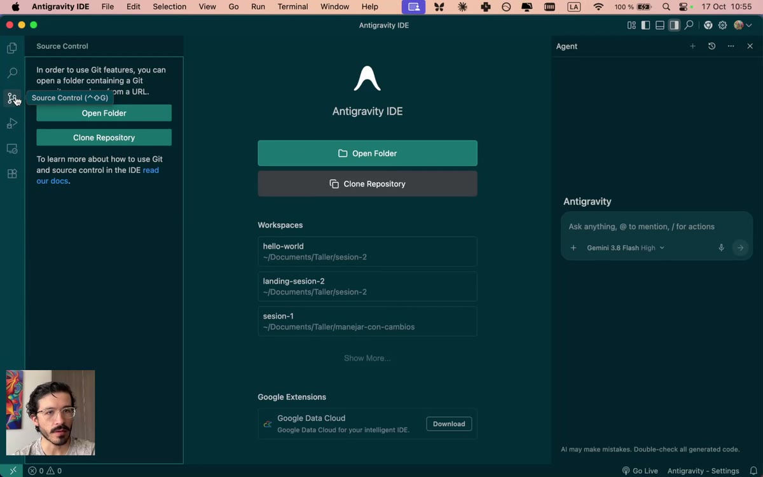Start a new Agent conversation with plus icon

point(692,46)
